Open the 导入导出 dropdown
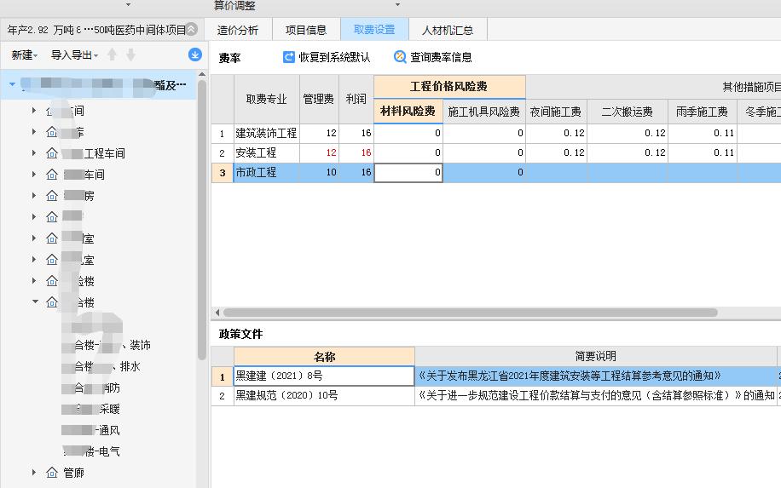Viewport: 781px width, 488px height. (x=74, y=55)
